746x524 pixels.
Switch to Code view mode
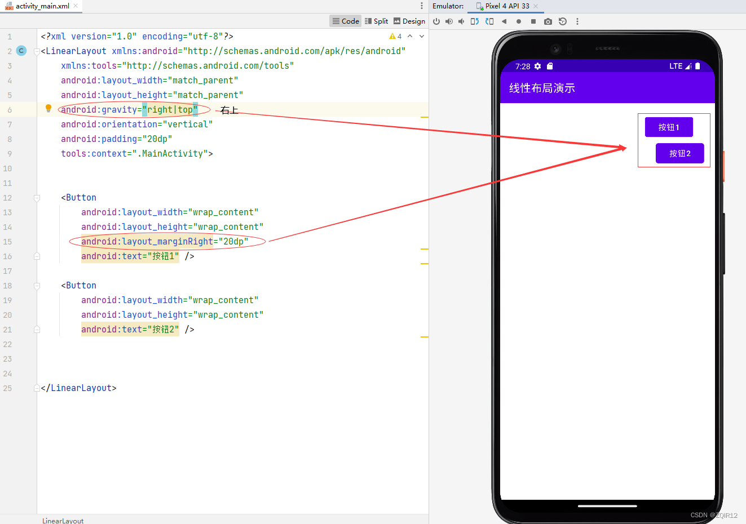(346, 21)
